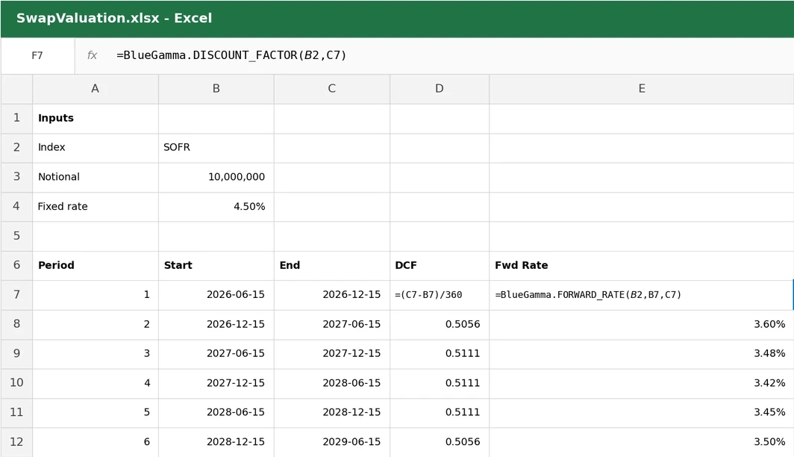Select row 9 header
The height and width of the screenshot is (457, 794).
[16, 354]
